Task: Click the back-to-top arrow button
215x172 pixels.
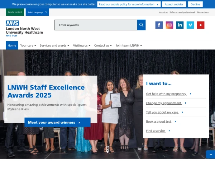Action: 210,154
